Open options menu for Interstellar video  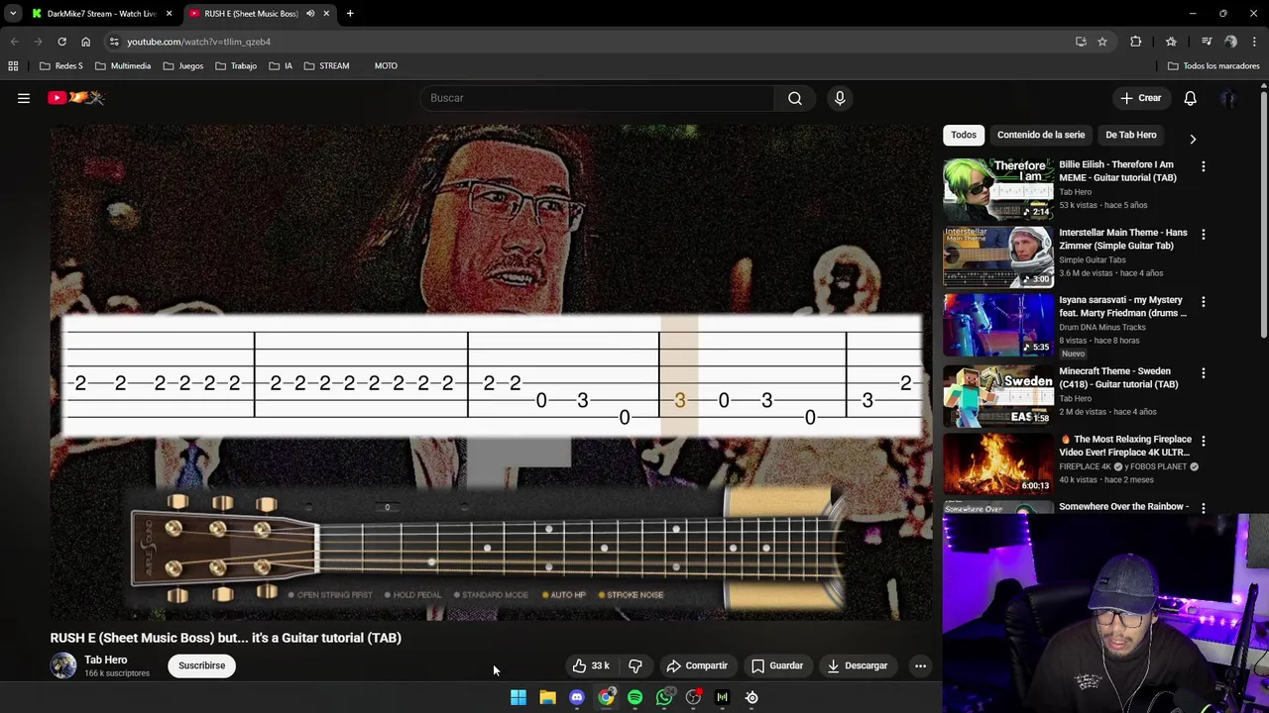coord(1203,235)
